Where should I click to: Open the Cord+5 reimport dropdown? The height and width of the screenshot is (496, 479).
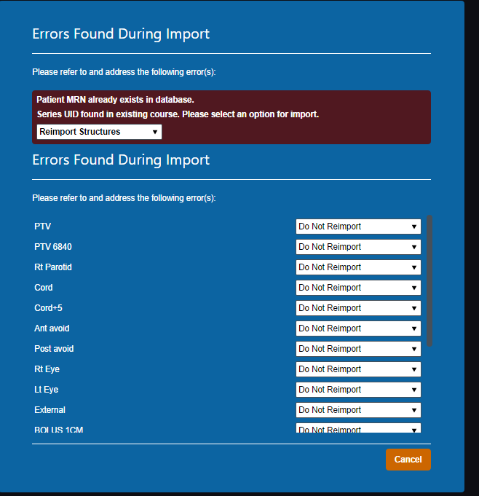[x=358, y=308]
